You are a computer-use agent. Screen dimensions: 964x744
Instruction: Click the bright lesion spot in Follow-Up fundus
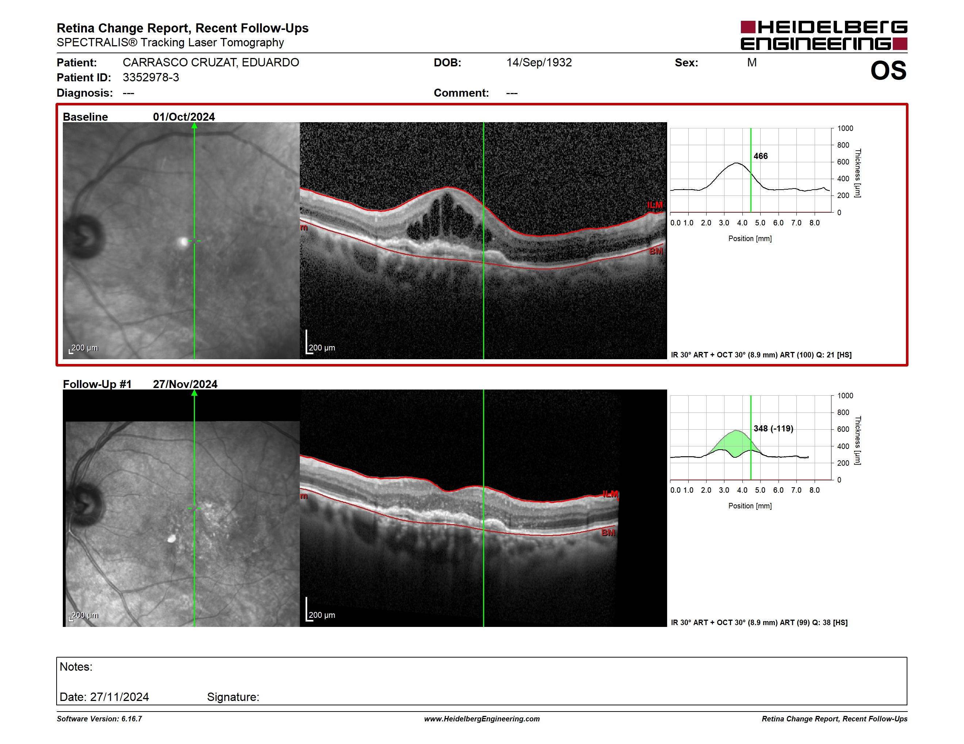click(x=171, y=538)
